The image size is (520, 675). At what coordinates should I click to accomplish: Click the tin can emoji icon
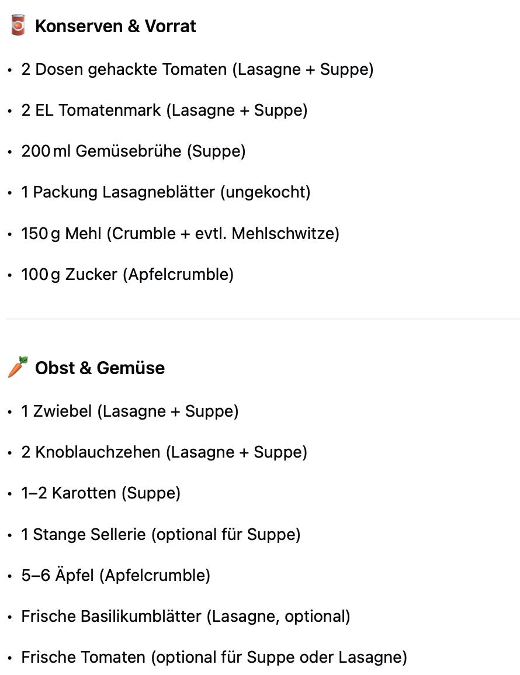click(18, 25)
